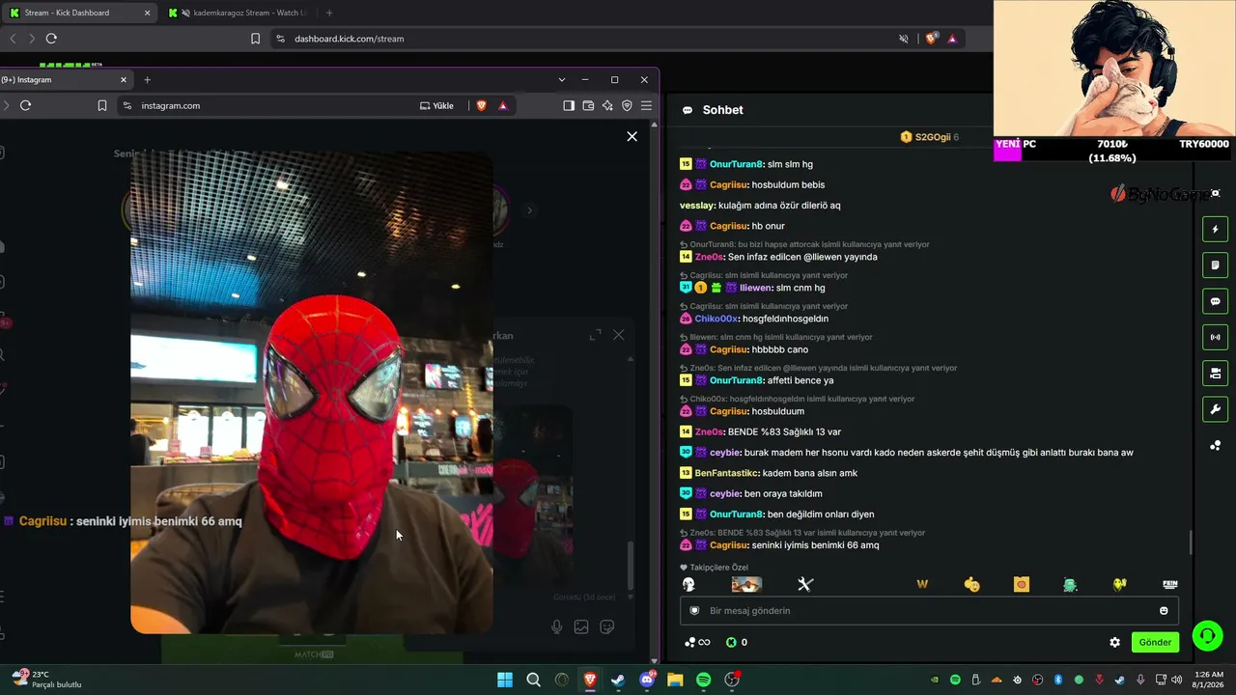1236x695 pixels.
Task: Click the green headset support button
Action: pyautogui.click(x=1207, y=636)
